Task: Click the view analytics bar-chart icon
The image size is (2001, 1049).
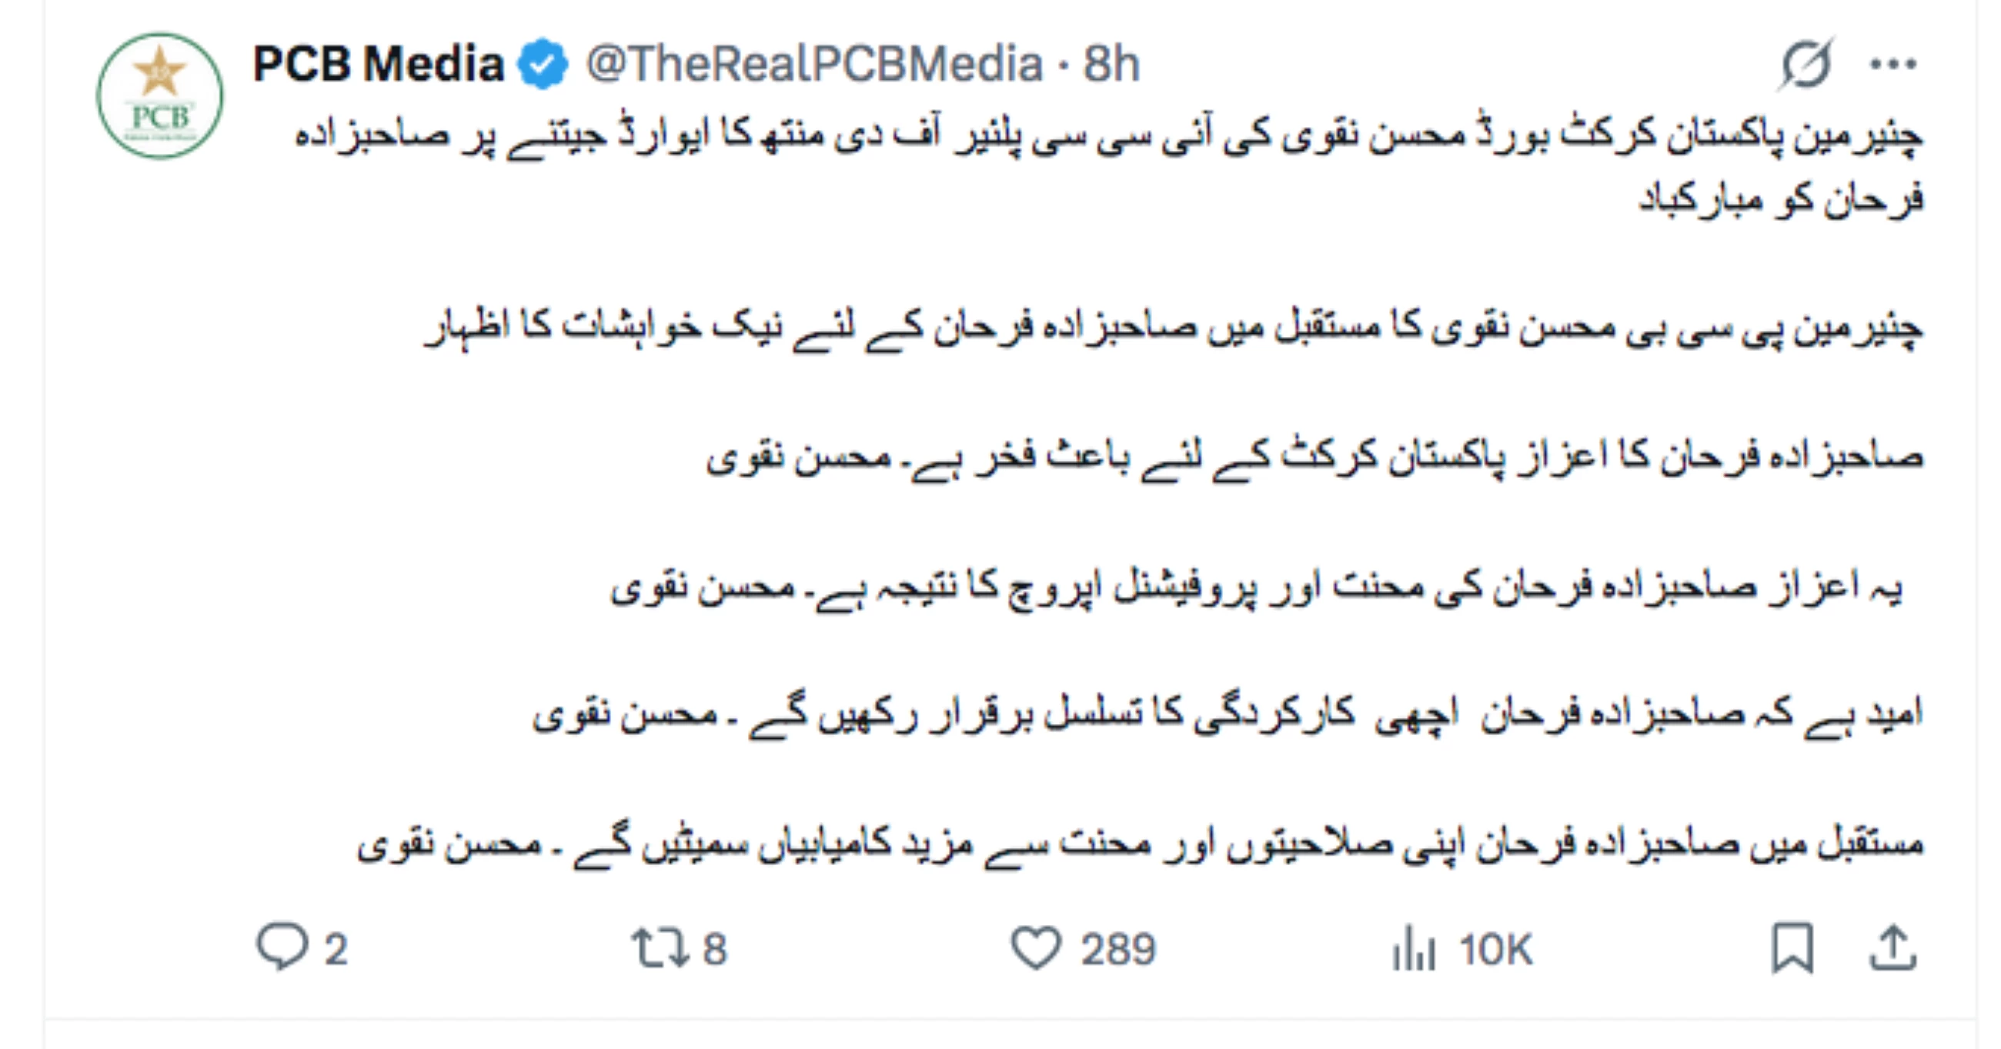Action: click(1413, 950)
